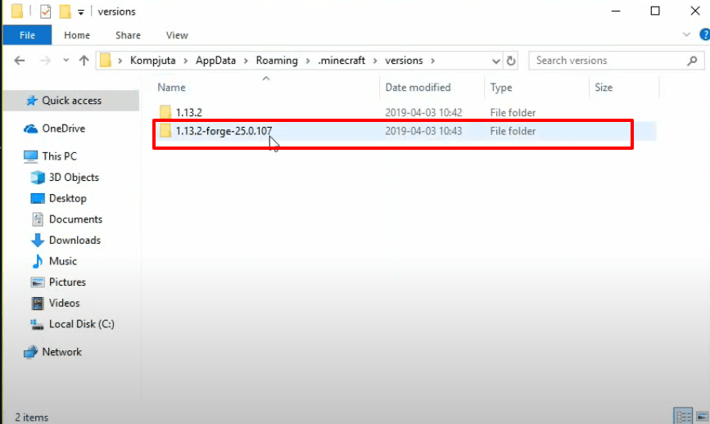The width and height of the screenshot is (710, 424).
Task: Expand chevron after AppData in path
Action: (x=246, y=61)
